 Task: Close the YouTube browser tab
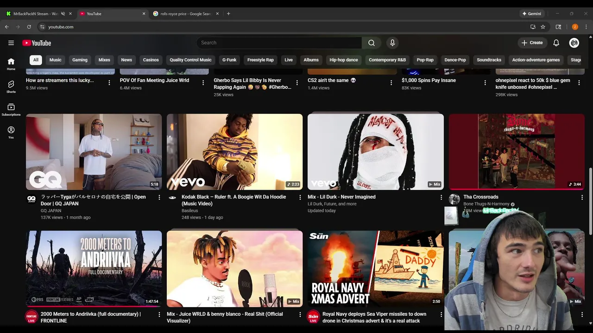tap(144, 14)
